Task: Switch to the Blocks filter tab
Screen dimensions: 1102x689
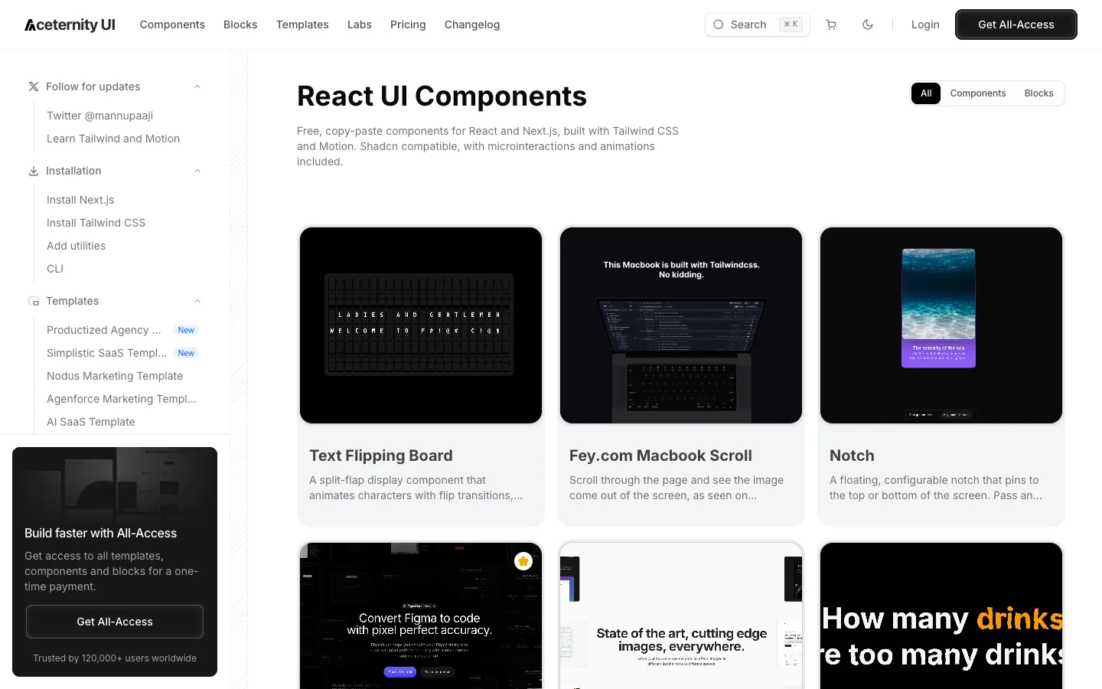Action: tap(1039, 93)
